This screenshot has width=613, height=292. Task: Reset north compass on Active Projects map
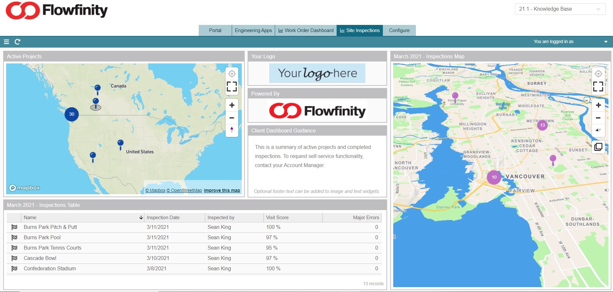pos(232,130)
